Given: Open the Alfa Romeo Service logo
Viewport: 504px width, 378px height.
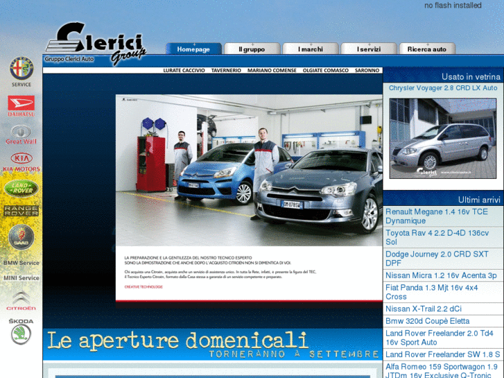Looking at the screenshot, I should pyautogui.click(x=21, y=72).
